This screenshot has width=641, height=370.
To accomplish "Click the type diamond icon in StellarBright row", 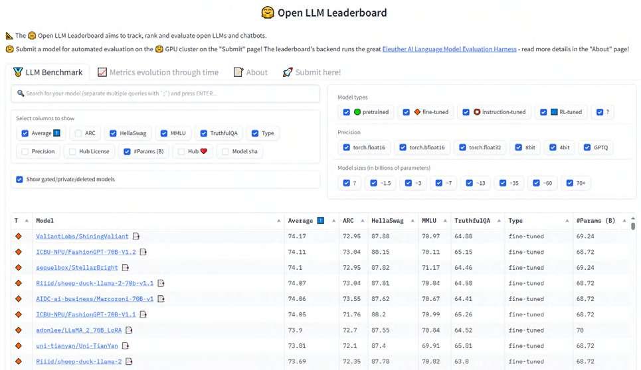I will click(x=19, y=268).
